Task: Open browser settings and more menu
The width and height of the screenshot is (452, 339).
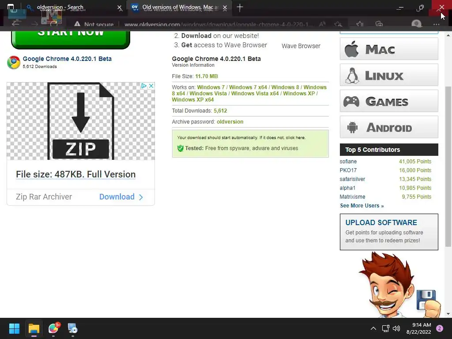Action: [x=437, y=25]
